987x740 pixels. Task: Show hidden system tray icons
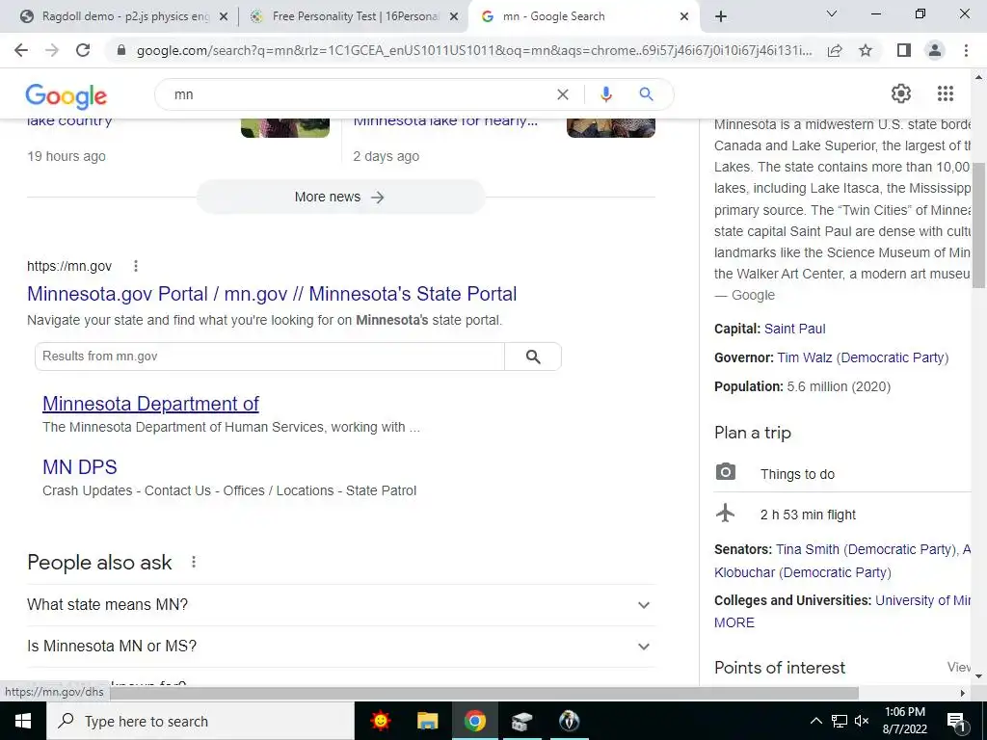[x=815, y=721]
